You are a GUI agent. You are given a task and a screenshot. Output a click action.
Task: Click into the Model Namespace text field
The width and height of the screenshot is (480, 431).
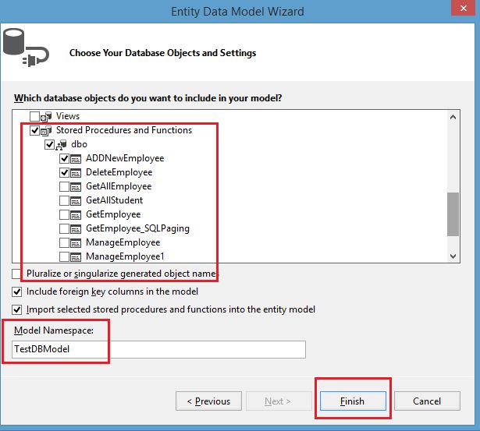(x=158, y=349)
